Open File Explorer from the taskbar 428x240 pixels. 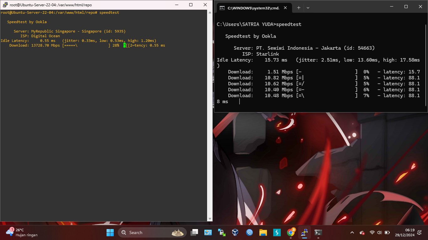coord(263,232)
